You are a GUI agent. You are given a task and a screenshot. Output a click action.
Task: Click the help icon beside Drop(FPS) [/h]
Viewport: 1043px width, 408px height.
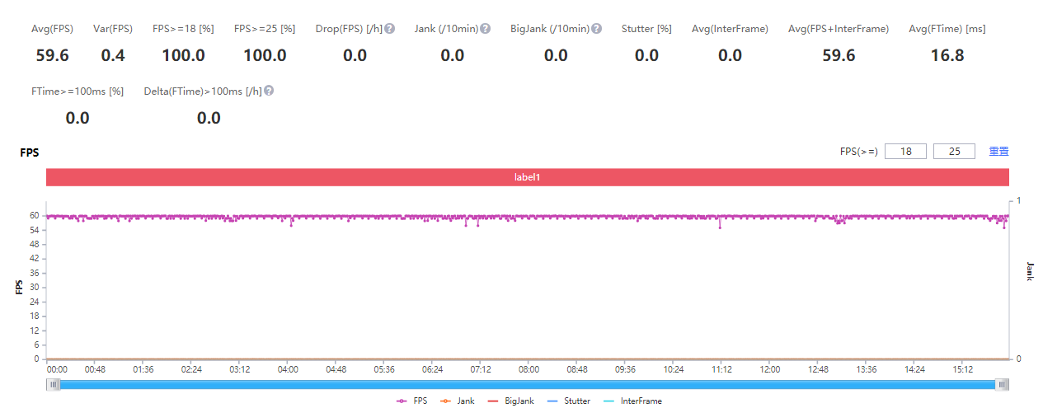389,29
